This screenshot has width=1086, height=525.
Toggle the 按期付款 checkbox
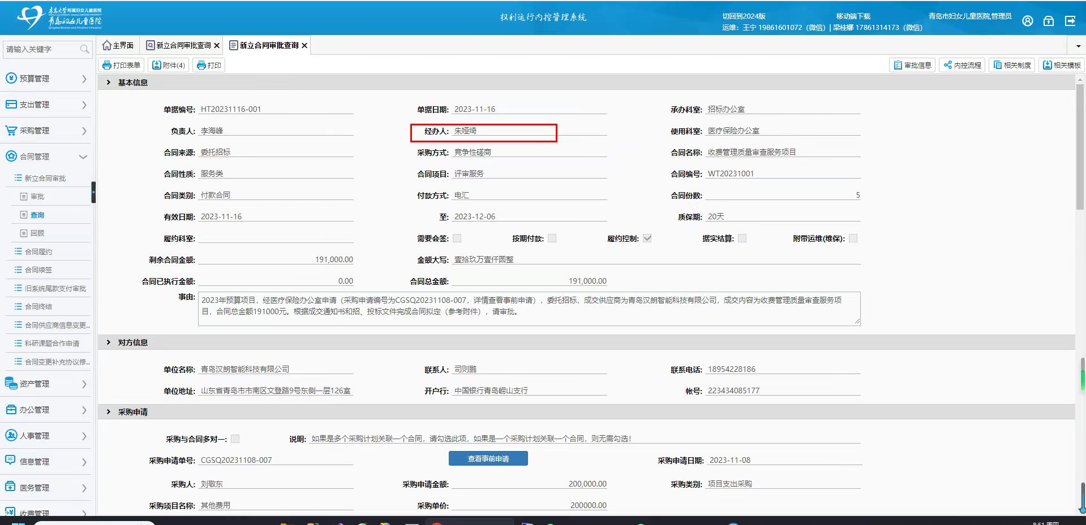552,238
